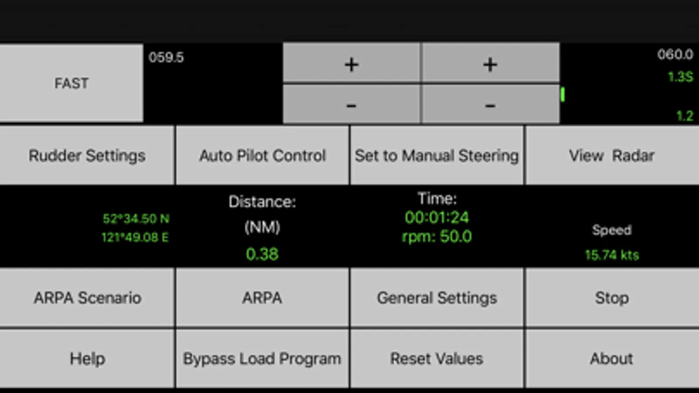
Task: Open the Help page
Action: 87,359
